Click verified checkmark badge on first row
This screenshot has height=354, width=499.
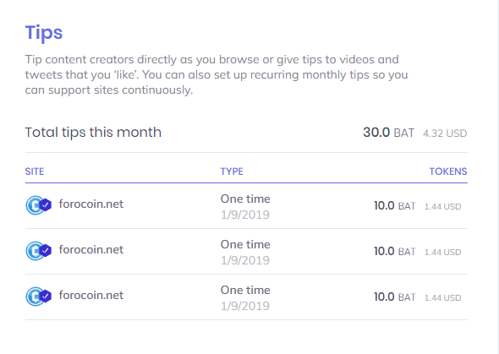click(46, 205)
